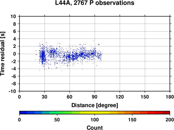Click the x-axis tick label 30

coord(45,97)
